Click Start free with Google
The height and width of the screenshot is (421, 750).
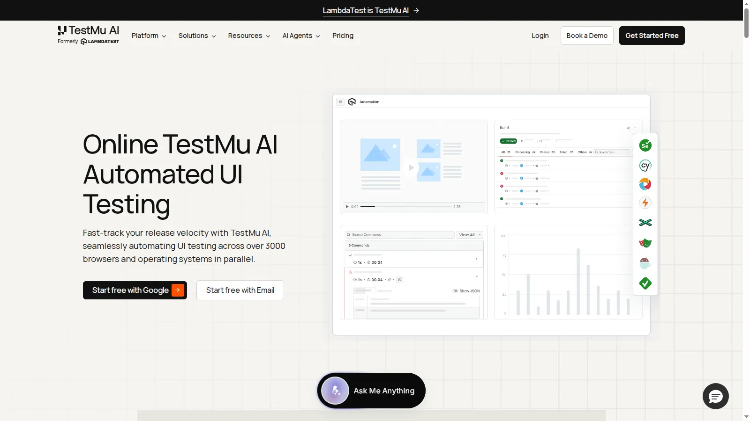pyautogui.click(x=135, y=290)
